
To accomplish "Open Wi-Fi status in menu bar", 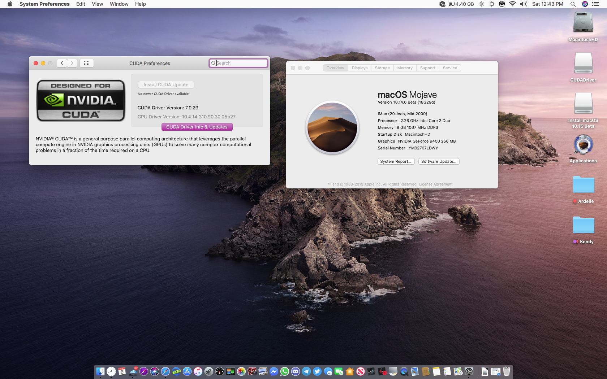I will click(512, 4).
